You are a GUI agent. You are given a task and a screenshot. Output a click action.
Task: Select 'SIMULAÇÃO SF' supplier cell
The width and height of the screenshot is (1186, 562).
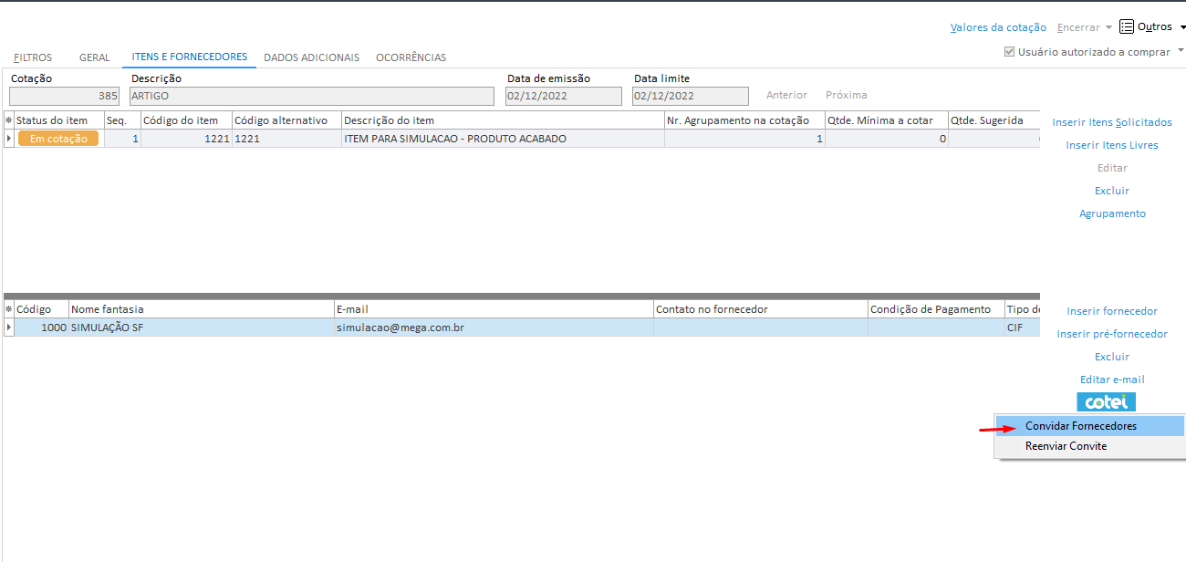click(x=201, y=327)
